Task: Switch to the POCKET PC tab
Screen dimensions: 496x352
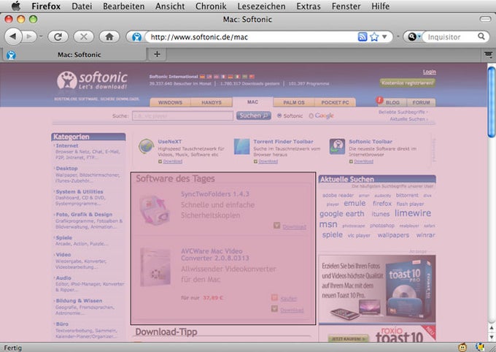Action: click(x=335, y=102)
